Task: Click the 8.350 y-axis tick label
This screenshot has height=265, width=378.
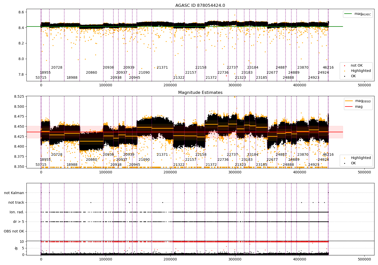Action: click(x=19, y=167)
